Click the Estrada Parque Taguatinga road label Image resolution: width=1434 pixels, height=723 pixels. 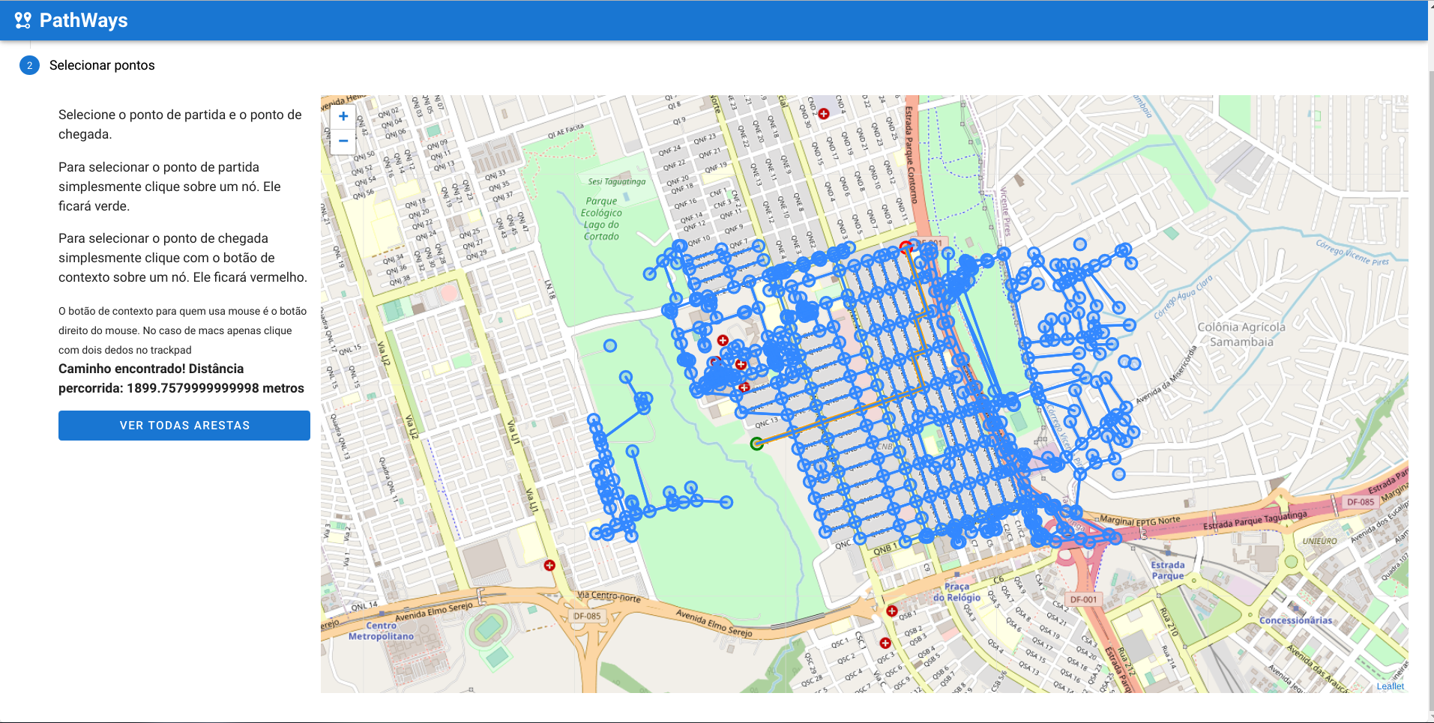pyautogui.click(x=1255, y=520)
